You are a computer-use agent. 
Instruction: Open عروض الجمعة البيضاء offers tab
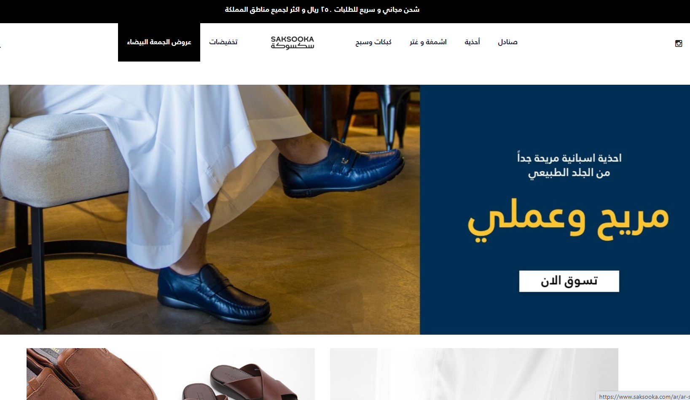click(x=159, y=42)
